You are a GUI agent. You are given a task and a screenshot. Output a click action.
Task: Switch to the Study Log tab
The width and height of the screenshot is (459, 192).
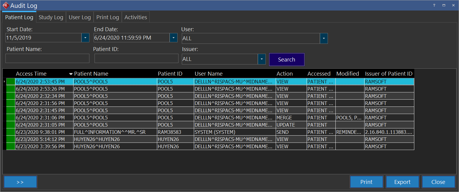(51, 17)
